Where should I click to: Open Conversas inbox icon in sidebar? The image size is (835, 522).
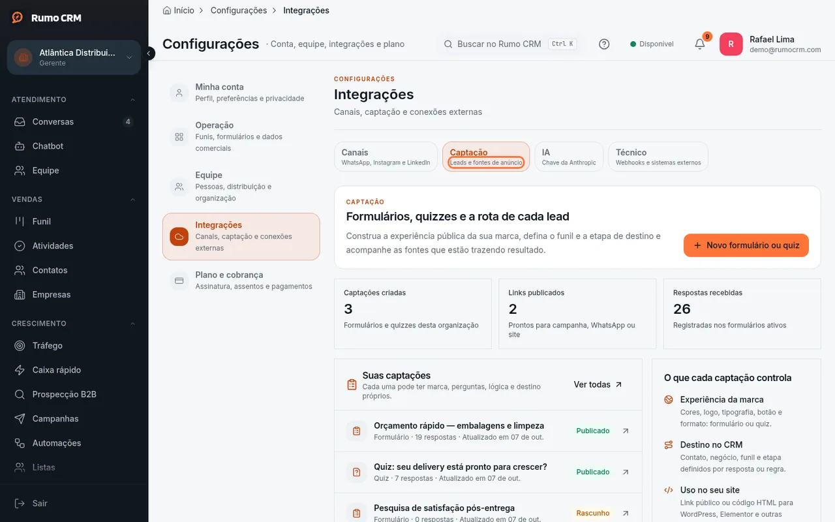coord(20,121)
